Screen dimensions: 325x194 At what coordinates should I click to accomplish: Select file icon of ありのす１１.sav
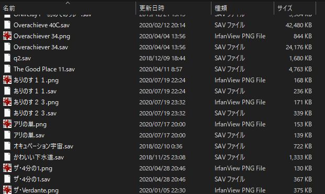coord(7,91)
